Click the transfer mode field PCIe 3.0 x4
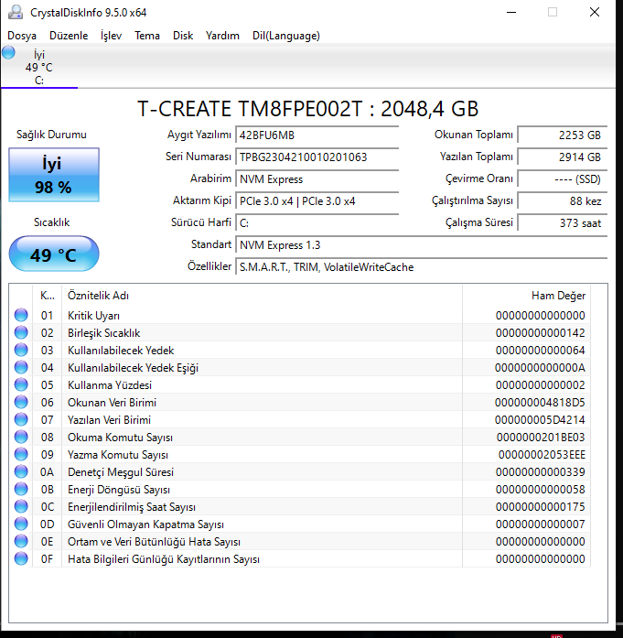Viewport: 623px width, 638px height. [317, 201]
